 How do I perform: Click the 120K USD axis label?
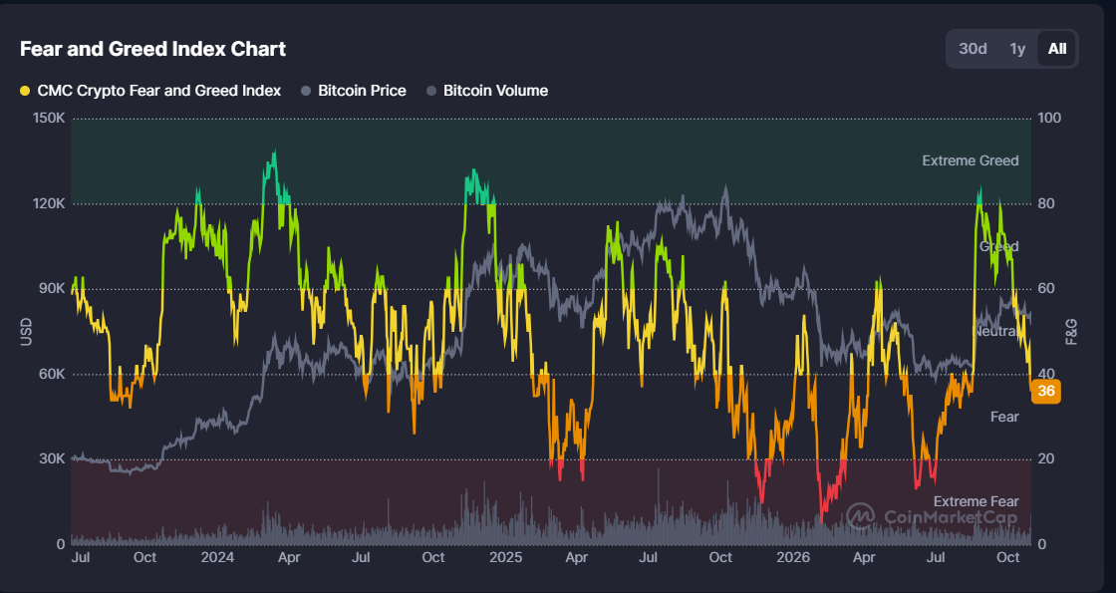[49, 203]
